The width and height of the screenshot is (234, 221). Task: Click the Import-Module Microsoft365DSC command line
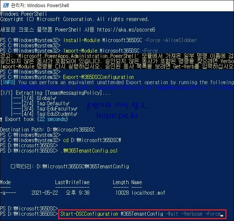point(111,51)
